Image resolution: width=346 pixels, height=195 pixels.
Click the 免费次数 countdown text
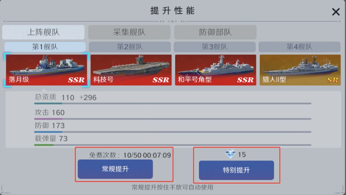pyautogui.click(x=130, y=155)
